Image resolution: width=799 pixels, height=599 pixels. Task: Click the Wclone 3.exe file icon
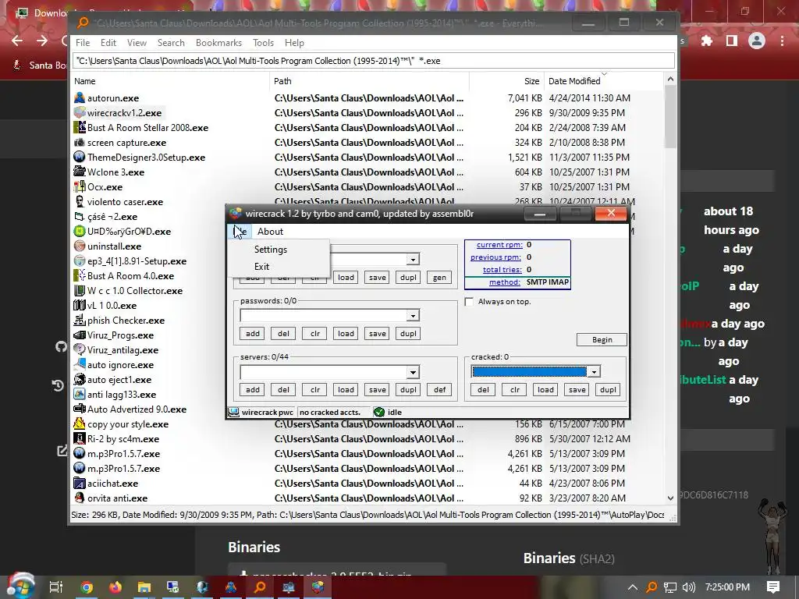80,172
